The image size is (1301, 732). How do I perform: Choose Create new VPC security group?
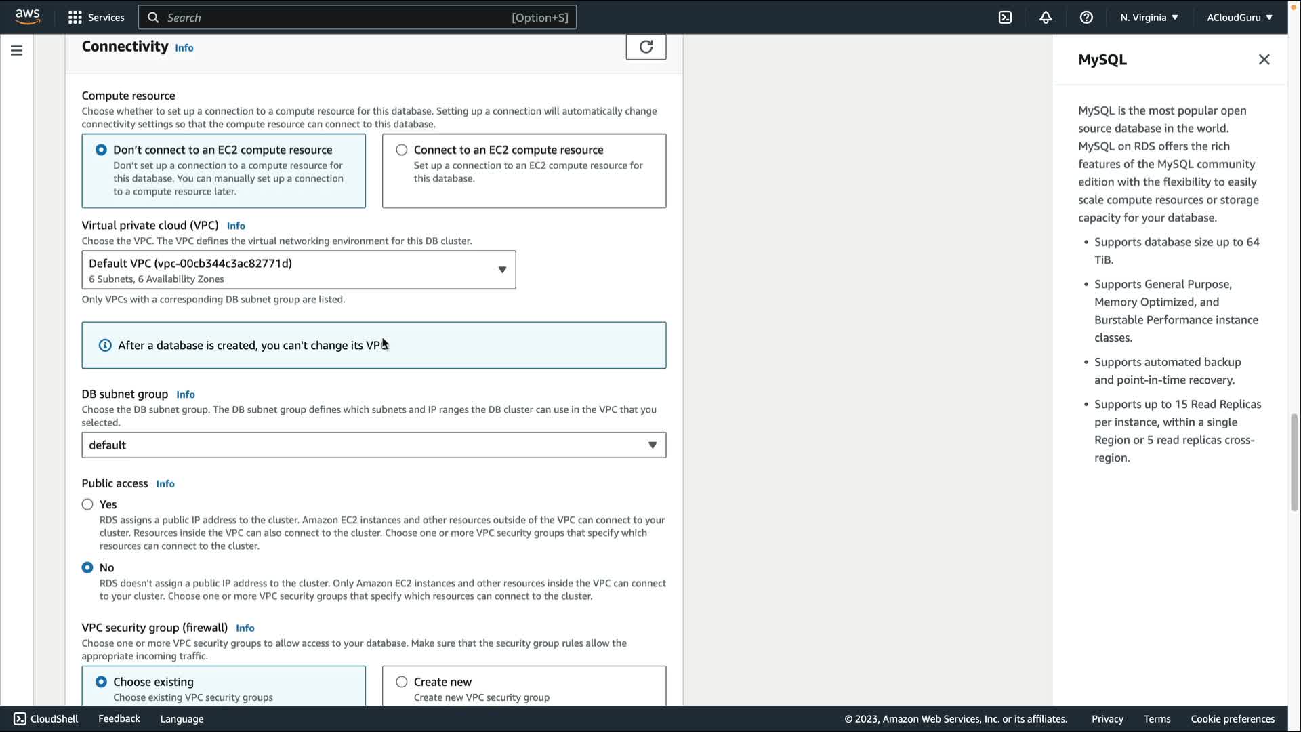pos(402,682)
